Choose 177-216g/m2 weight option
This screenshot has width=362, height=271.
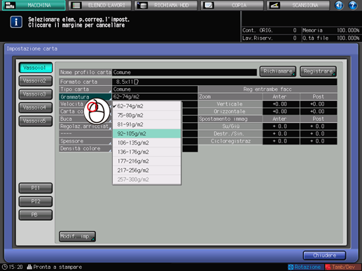[146, 161]
